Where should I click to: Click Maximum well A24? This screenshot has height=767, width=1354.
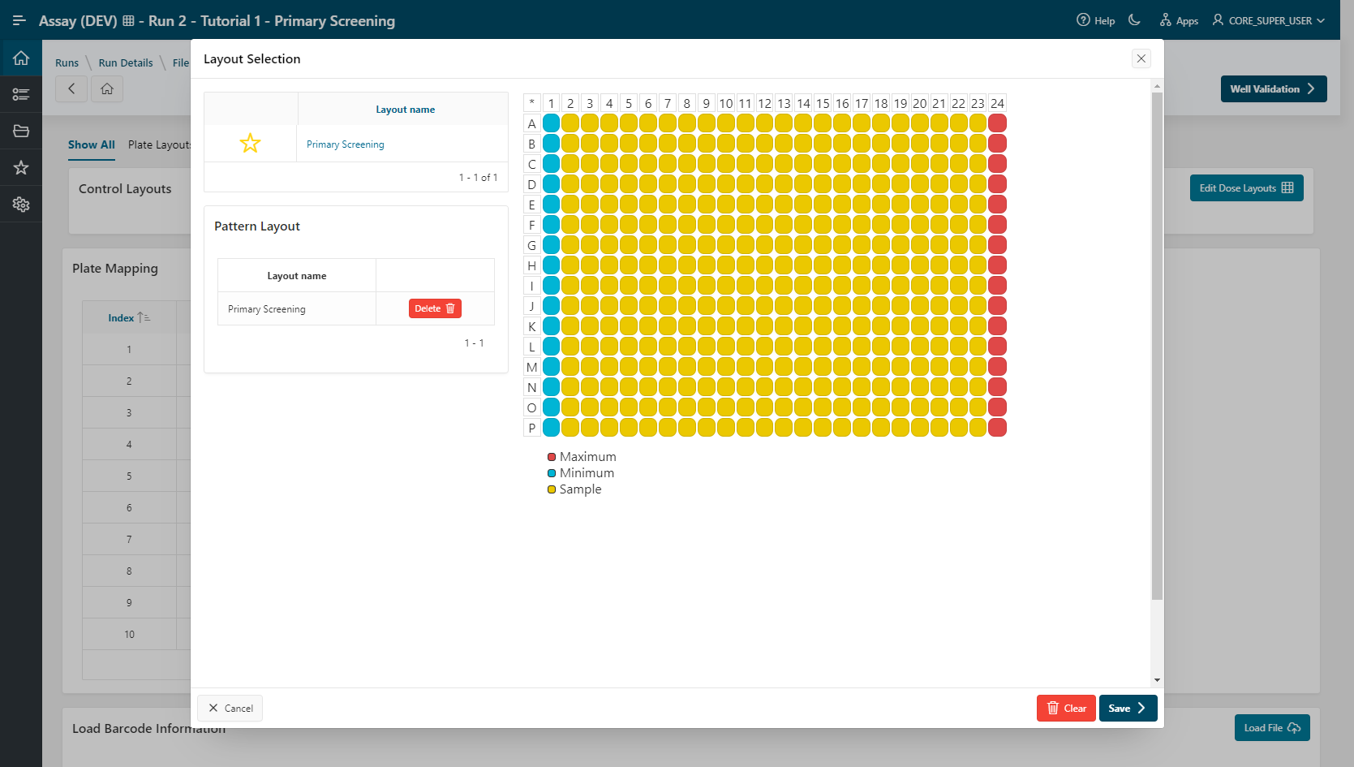click(998, 123)
